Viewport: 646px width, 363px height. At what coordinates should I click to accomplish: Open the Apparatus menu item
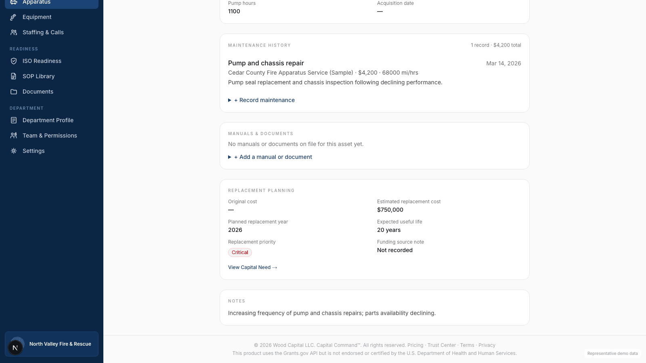point(52,2)
